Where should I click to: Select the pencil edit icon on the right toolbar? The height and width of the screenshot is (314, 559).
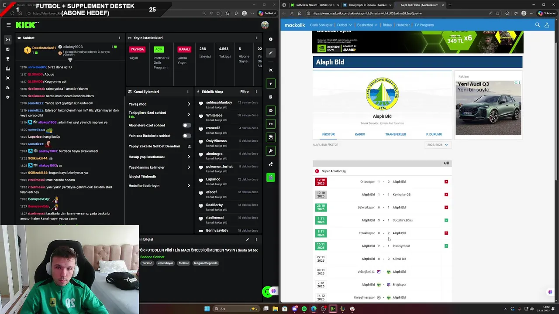tap(271, 53)
